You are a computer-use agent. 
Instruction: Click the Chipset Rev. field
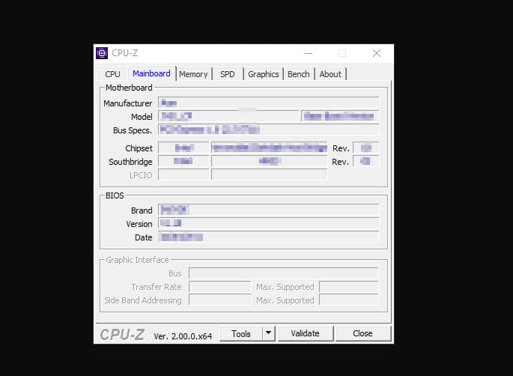click(365, 148)
